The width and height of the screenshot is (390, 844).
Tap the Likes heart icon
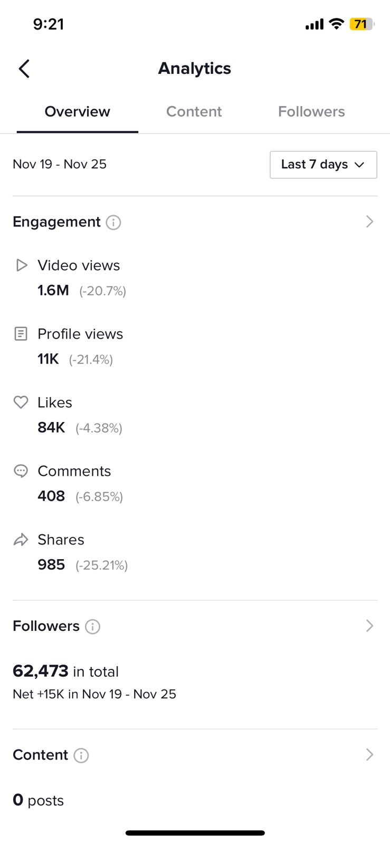pos(21,402)
